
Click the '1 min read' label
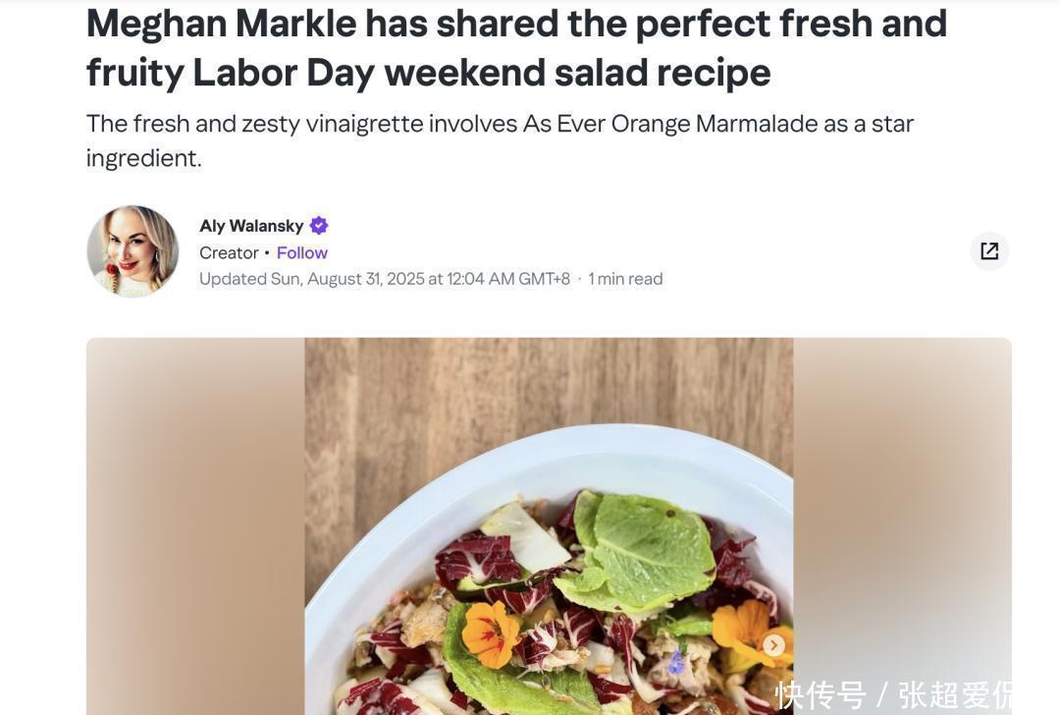pos(625,279)
